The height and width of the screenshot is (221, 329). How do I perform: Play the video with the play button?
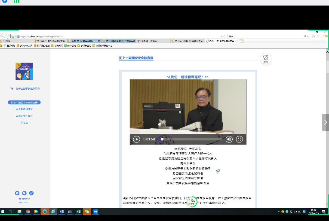coord(136,139)
